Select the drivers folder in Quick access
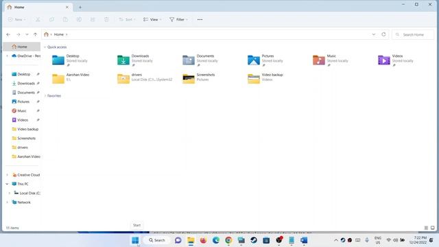 [x=145, y=78]
